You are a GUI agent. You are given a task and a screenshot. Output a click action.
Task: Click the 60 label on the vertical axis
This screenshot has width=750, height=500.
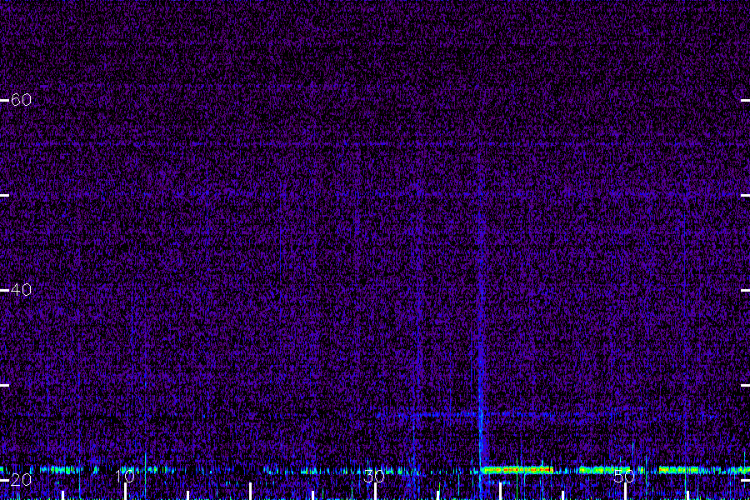click(x=21, y=99)
